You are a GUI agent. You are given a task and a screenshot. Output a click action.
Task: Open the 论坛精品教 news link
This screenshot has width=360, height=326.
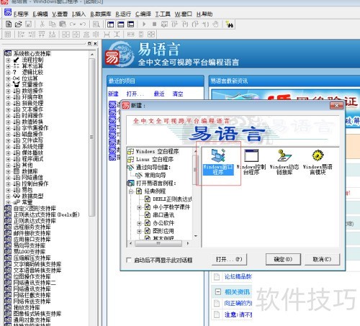point(238,276)
